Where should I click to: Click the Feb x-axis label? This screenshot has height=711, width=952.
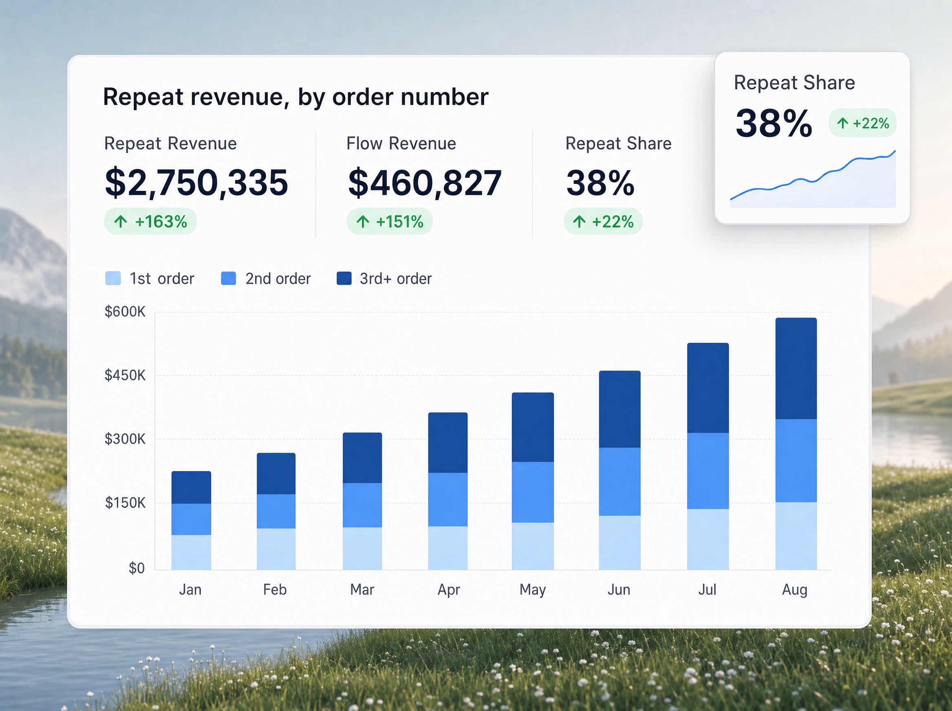(x=275, y=589)
